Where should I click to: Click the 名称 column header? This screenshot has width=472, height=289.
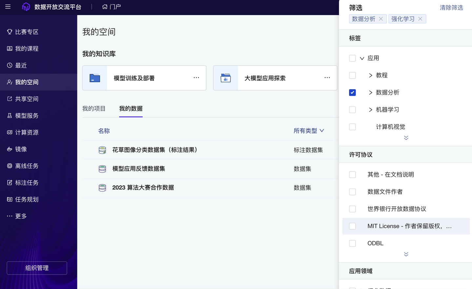point(104,131)
